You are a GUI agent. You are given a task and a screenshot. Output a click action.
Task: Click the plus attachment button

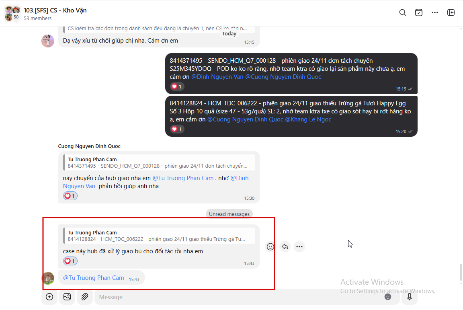[x=49, y=297]
